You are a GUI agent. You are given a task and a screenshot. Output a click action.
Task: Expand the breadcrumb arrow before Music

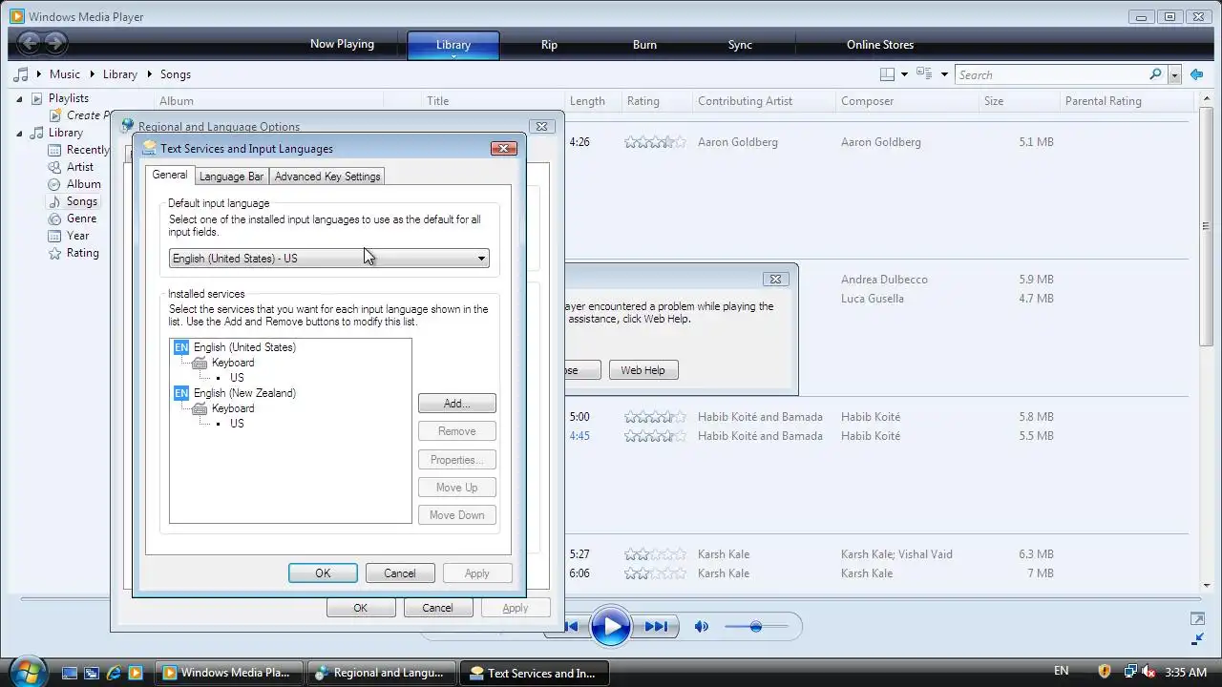(x=39, y=74)
